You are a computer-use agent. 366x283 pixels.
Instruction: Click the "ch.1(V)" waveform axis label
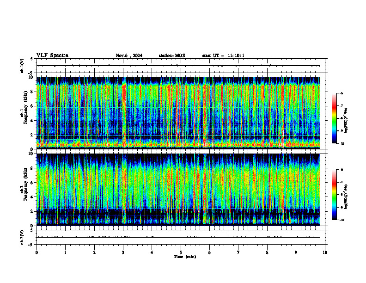22,66
